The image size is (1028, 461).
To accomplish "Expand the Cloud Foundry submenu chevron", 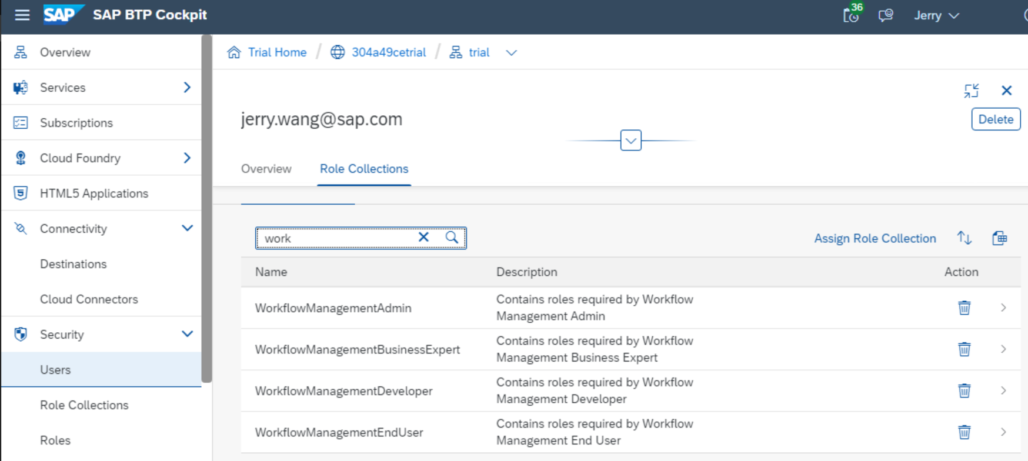I will pos(187,158).
